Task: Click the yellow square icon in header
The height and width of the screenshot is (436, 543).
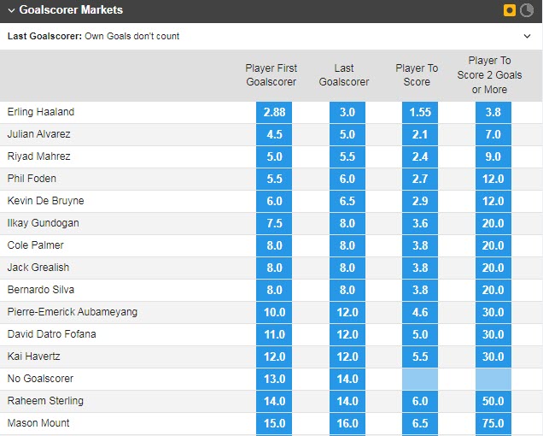Action: 510,10
